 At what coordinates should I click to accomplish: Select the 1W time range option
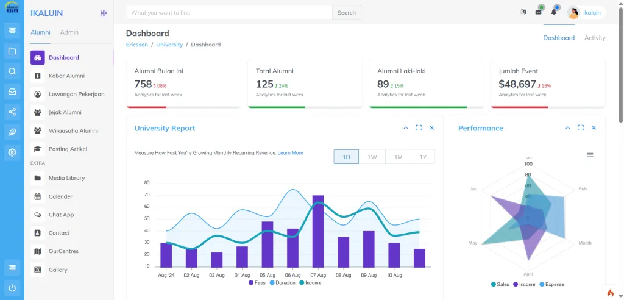coord(372,157)
